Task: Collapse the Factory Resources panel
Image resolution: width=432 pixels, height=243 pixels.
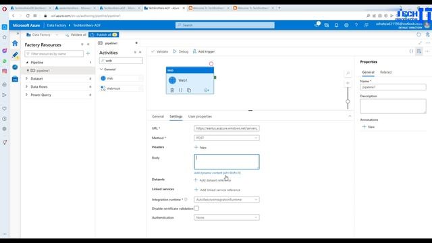Action: [88, 45]
